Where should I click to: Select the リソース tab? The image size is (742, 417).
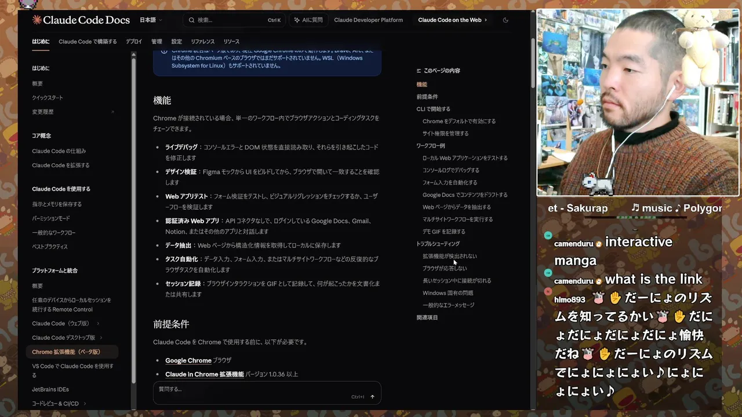point(231,42)
